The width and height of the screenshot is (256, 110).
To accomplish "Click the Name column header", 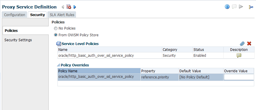I will point(110,49).
